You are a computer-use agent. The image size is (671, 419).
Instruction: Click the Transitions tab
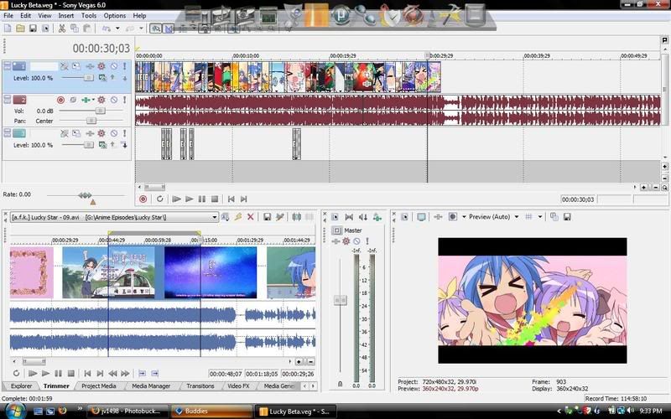(x=200, y=386)
